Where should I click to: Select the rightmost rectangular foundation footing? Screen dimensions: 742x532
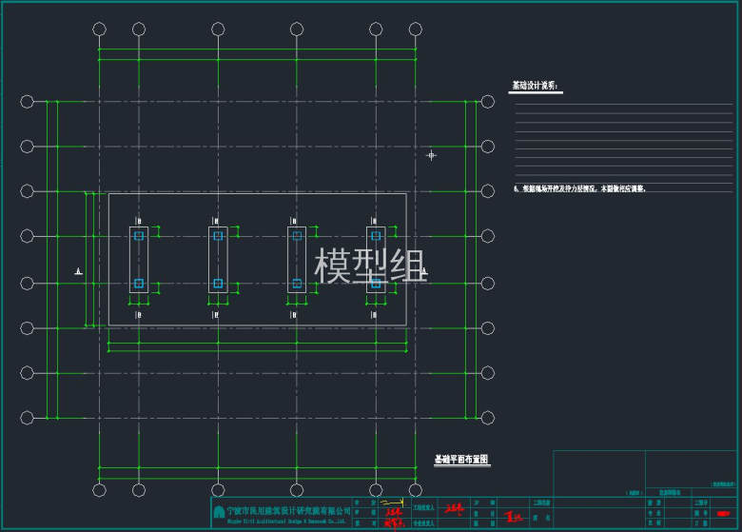376,259
